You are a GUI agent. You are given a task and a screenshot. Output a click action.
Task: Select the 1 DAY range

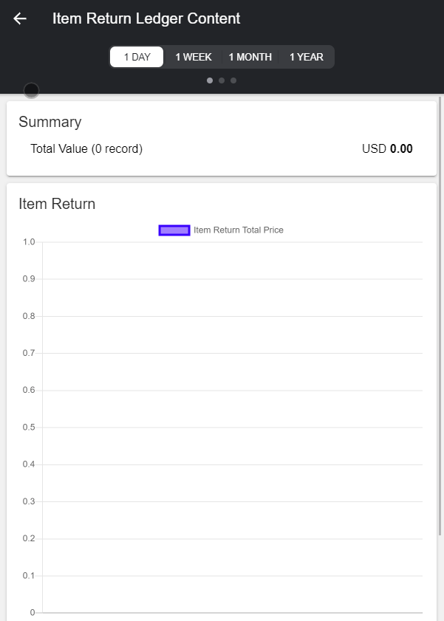137,57
